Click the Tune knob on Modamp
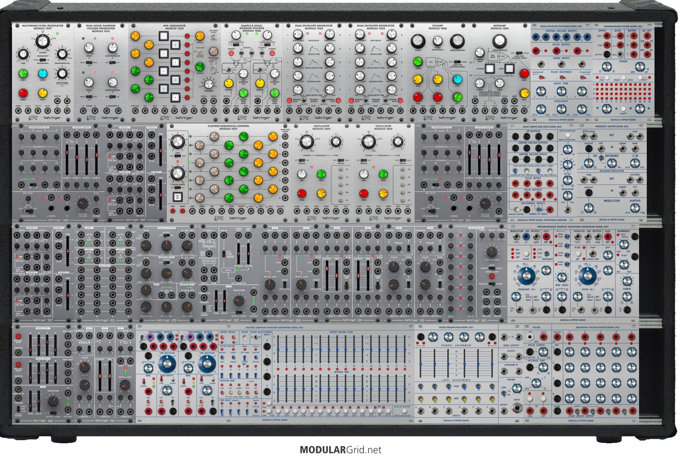This screenshot has height=458, width=682. click(x=500, y=83)
